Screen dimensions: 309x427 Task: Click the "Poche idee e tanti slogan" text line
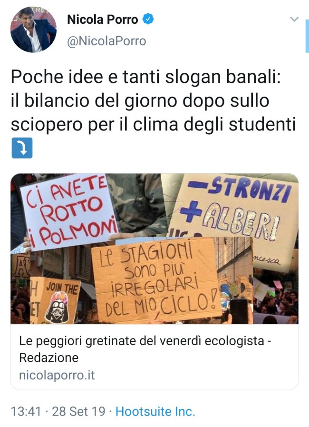[x=146, y=77]
